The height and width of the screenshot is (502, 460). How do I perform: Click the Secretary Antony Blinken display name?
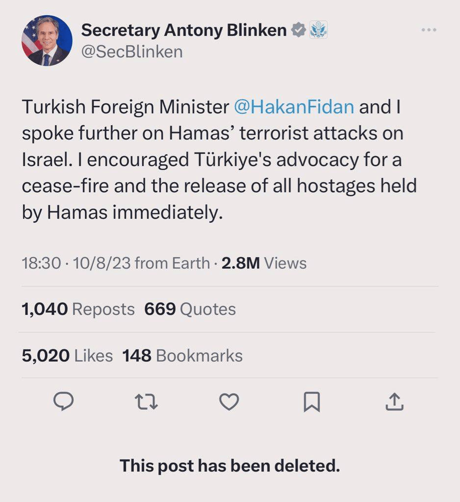(x=184, y=30)
